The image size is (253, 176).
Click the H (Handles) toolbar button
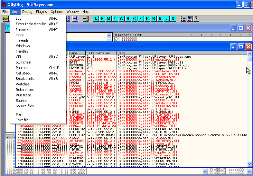point(128,19)
